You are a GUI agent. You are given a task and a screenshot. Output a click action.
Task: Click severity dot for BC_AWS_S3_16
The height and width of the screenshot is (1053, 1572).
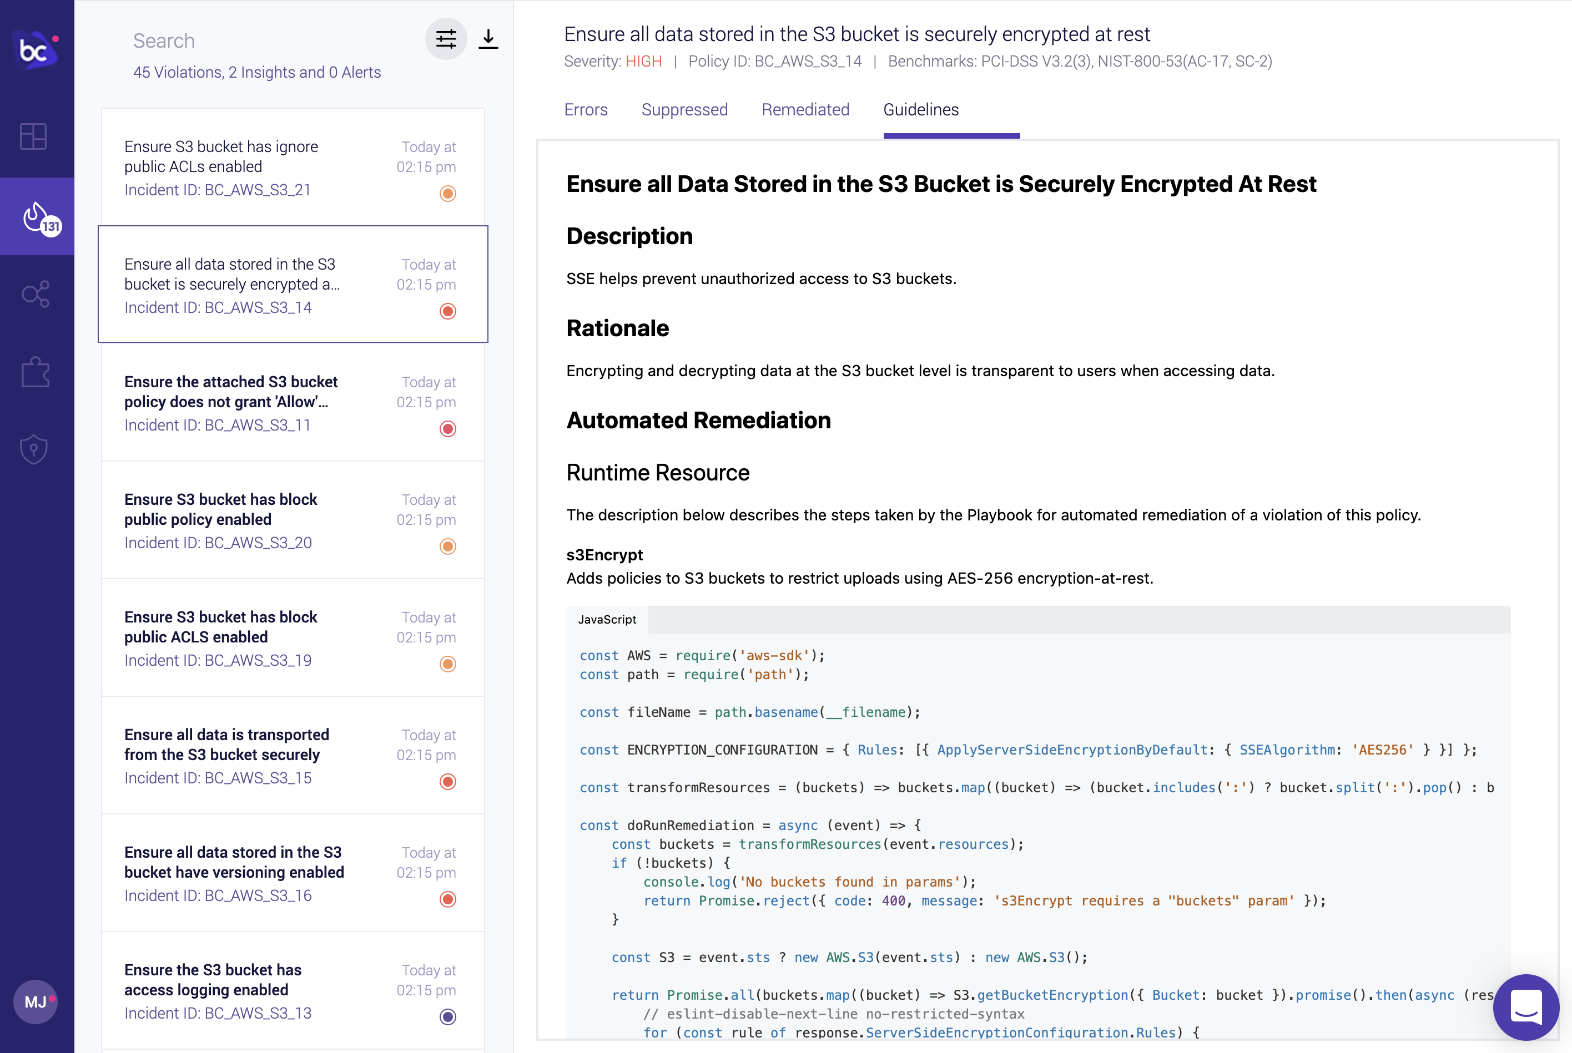coord(448,899)
